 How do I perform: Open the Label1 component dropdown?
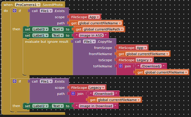[40, 35]
